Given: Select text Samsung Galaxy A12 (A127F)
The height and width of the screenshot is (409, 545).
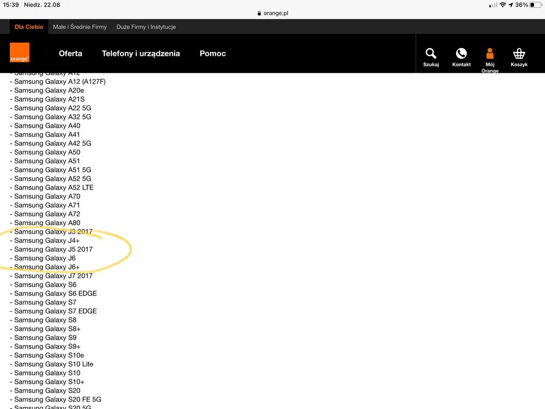Looking at the screenshot, I should click(x=60, y=81).
